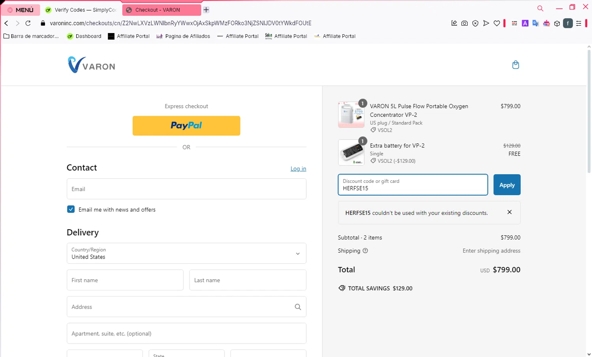Dismiss the HERFSE15 error message

(x=510, y=212)
